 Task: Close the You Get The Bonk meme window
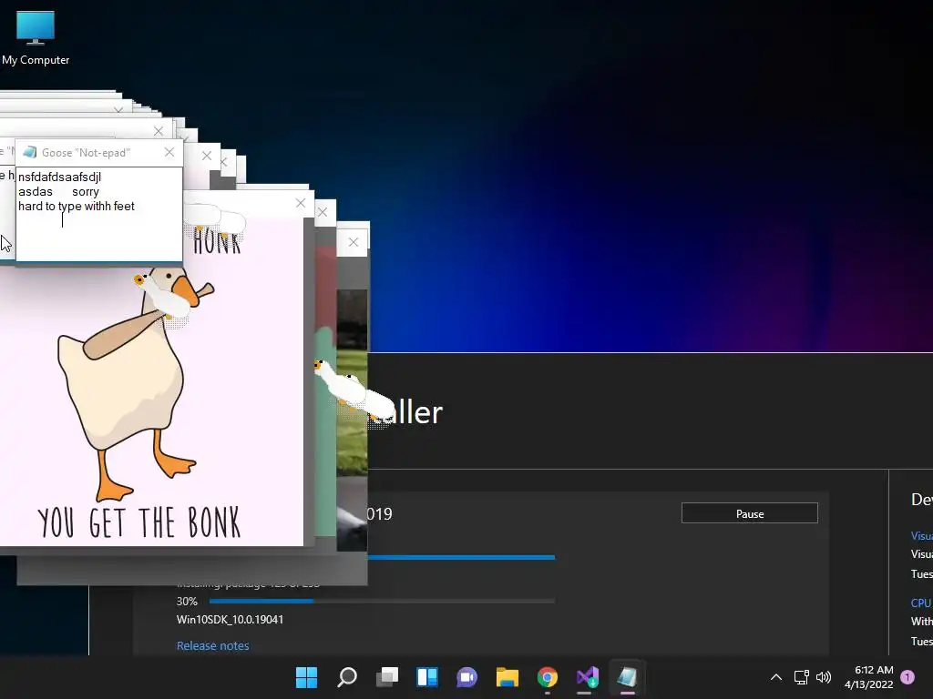(301, 203)
